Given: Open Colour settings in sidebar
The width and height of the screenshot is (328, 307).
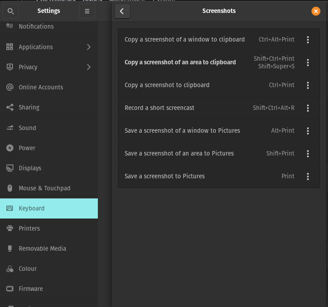Looking at the screenshot, I should coord(49,269).
